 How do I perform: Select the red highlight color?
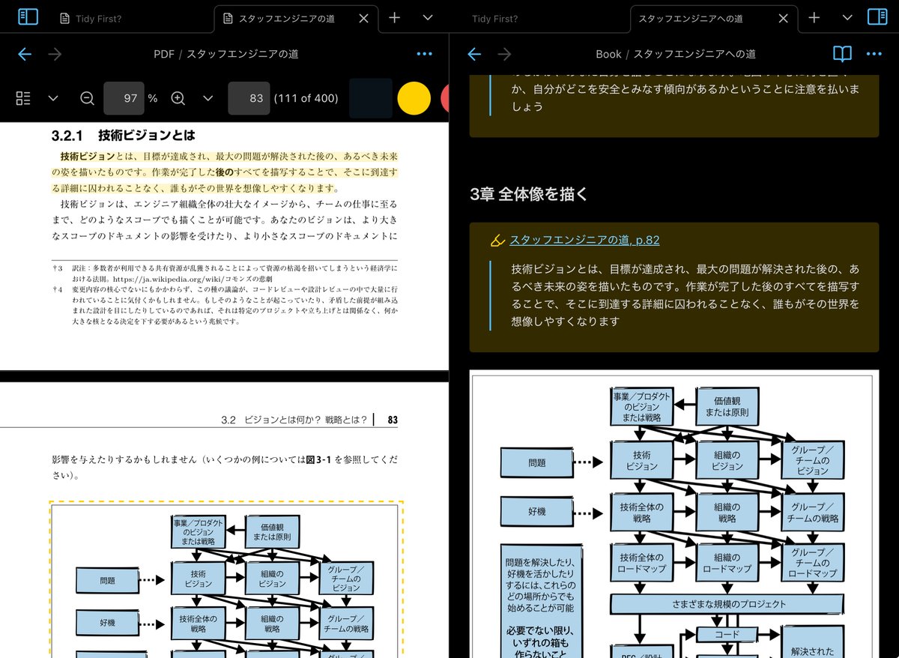(x=445, y=98)
